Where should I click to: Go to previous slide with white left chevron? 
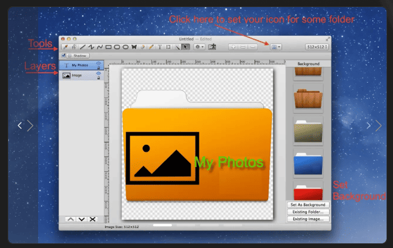click(x=20, y=125)
